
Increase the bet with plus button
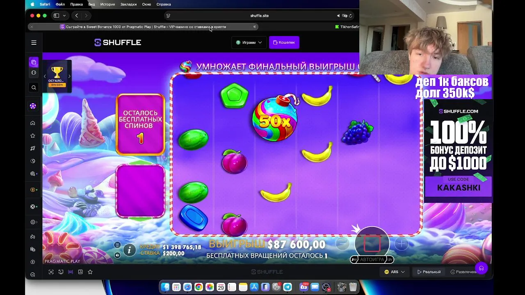[x=401, y=244]
